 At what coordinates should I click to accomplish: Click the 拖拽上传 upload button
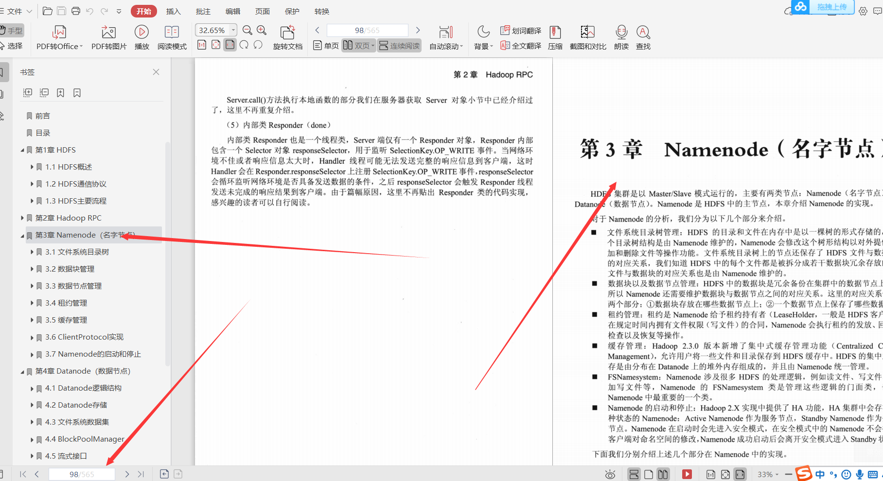click(823, 7)
